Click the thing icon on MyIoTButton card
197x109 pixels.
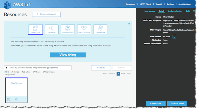pyautogui.click(x=9, y=99)
